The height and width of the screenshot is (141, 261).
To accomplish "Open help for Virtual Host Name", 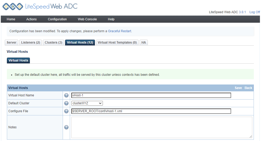I will coord(66,95).
